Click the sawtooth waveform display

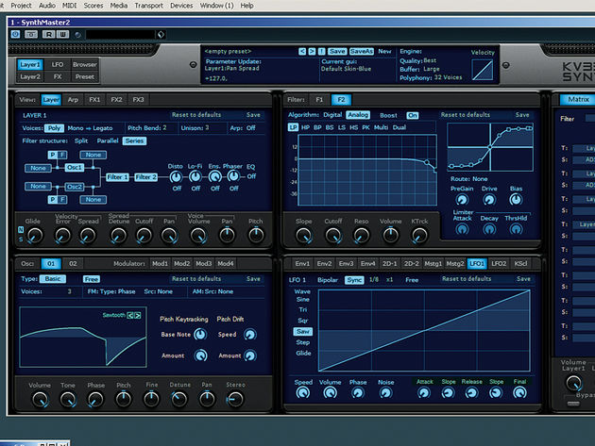point(83,337)
